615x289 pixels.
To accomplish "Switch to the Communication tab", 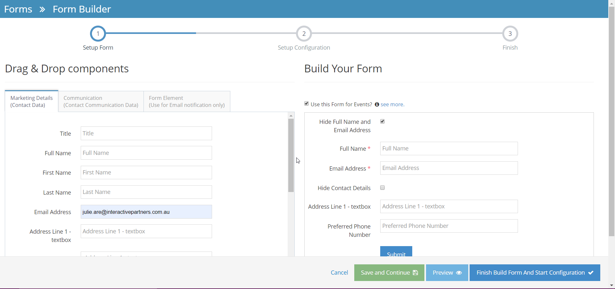I will (x=100, y=101).
